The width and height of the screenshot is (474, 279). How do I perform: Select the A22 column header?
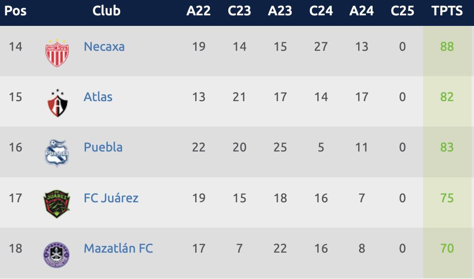tap(199, 11)
